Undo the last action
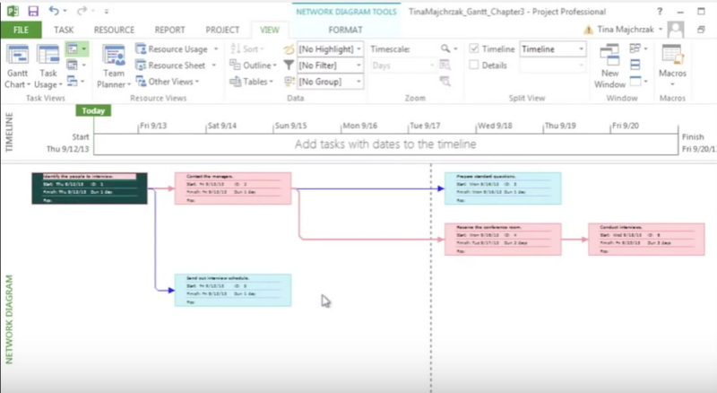 [54, 11]
